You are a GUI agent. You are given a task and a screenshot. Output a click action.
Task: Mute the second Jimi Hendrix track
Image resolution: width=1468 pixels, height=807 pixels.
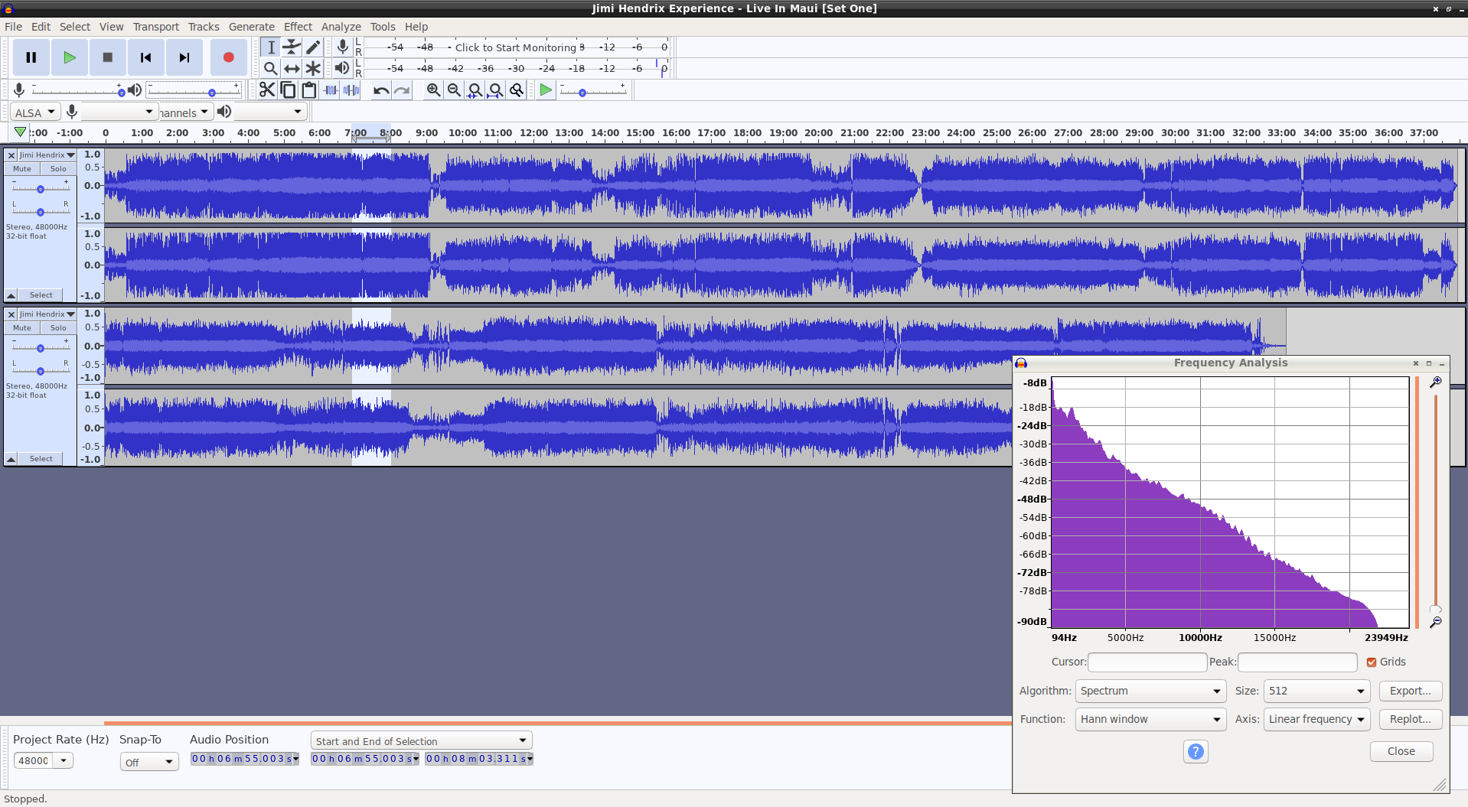pyautogui.click(x=22, y=328)
